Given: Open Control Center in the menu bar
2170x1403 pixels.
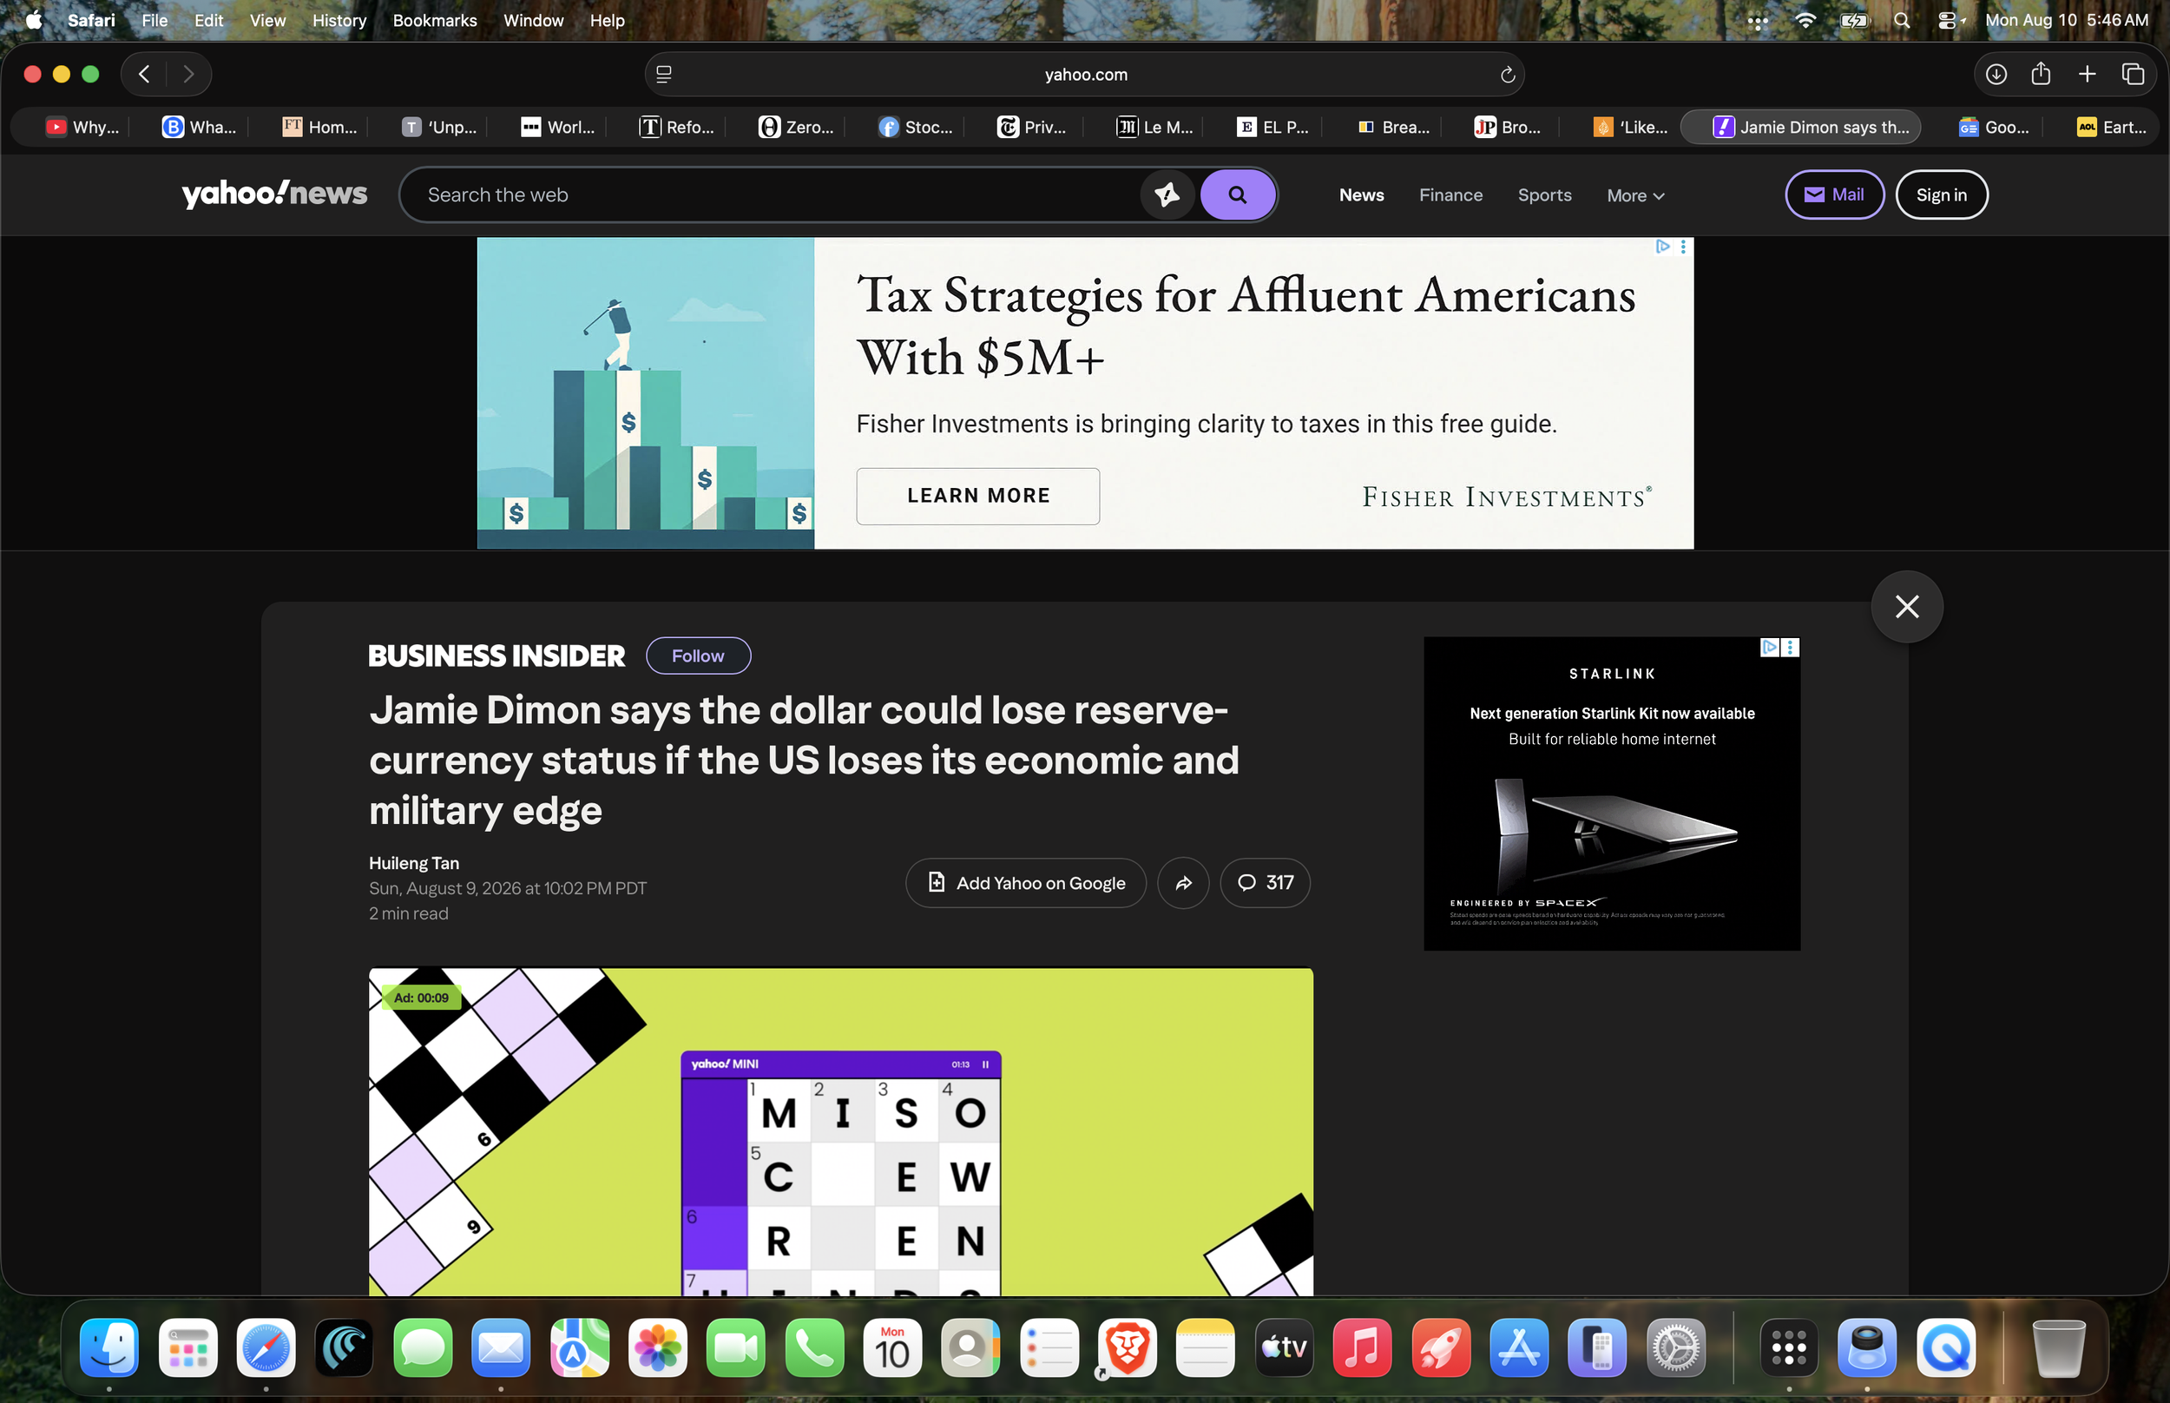Looking at the screenshot, I should tap(1948, 20).
